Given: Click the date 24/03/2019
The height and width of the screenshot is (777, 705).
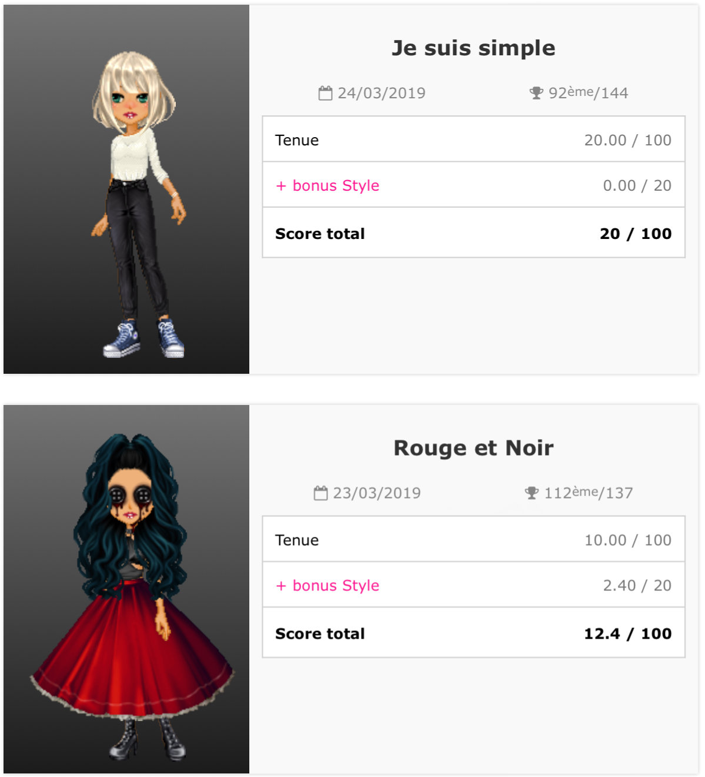Looking at the screenshot, I should [x=382, y=93].
